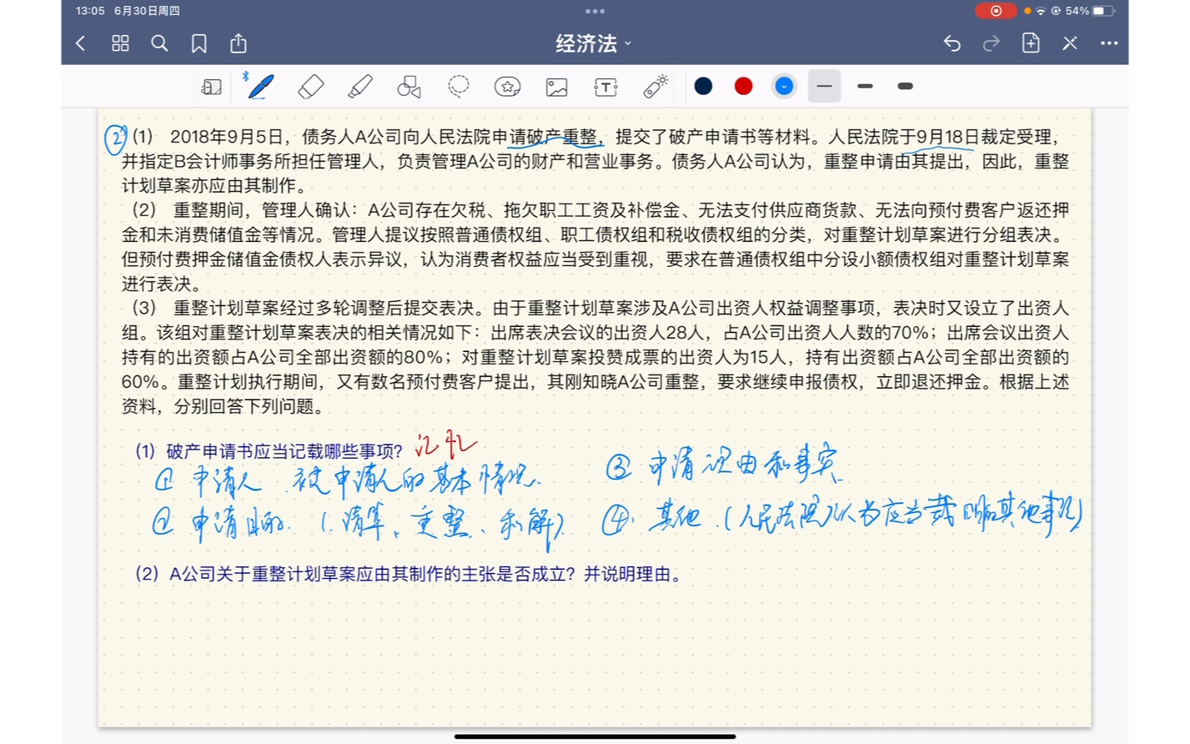This screenshot has width=1190, height=744.
Task: Switch to the selected blue color
Action: click(783, 86)
